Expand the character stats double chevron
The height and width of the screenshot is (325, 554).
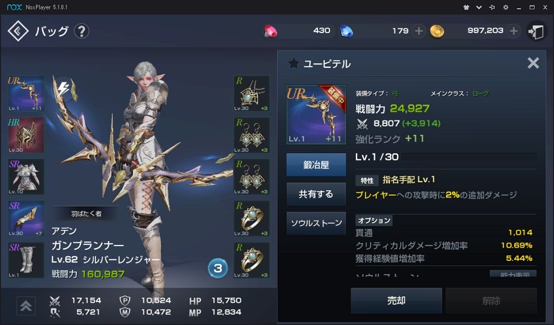point(26,306)
